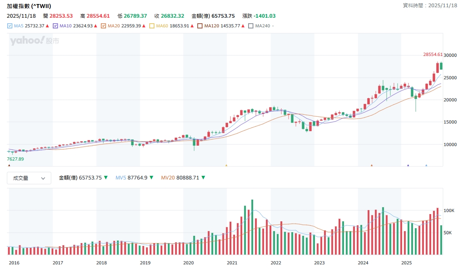The image size is (463, 270).
Task: Click the tallest green volume bar in 2021
Action: click(x=252, y=227)
